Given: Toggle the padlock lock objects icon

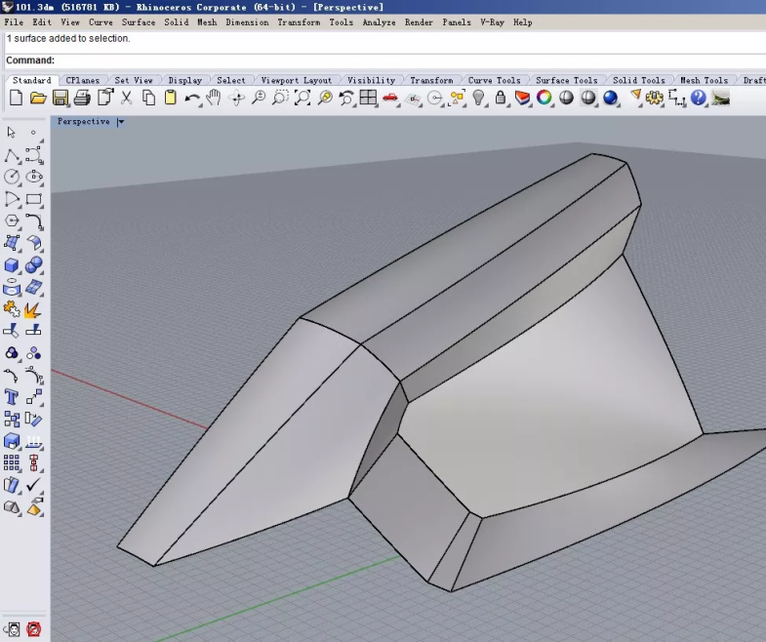Looking at the screenshot, I should [x=501, y=98].
